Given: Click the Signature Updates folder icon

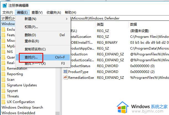Looking at the screenshot, I should point(3,85).
